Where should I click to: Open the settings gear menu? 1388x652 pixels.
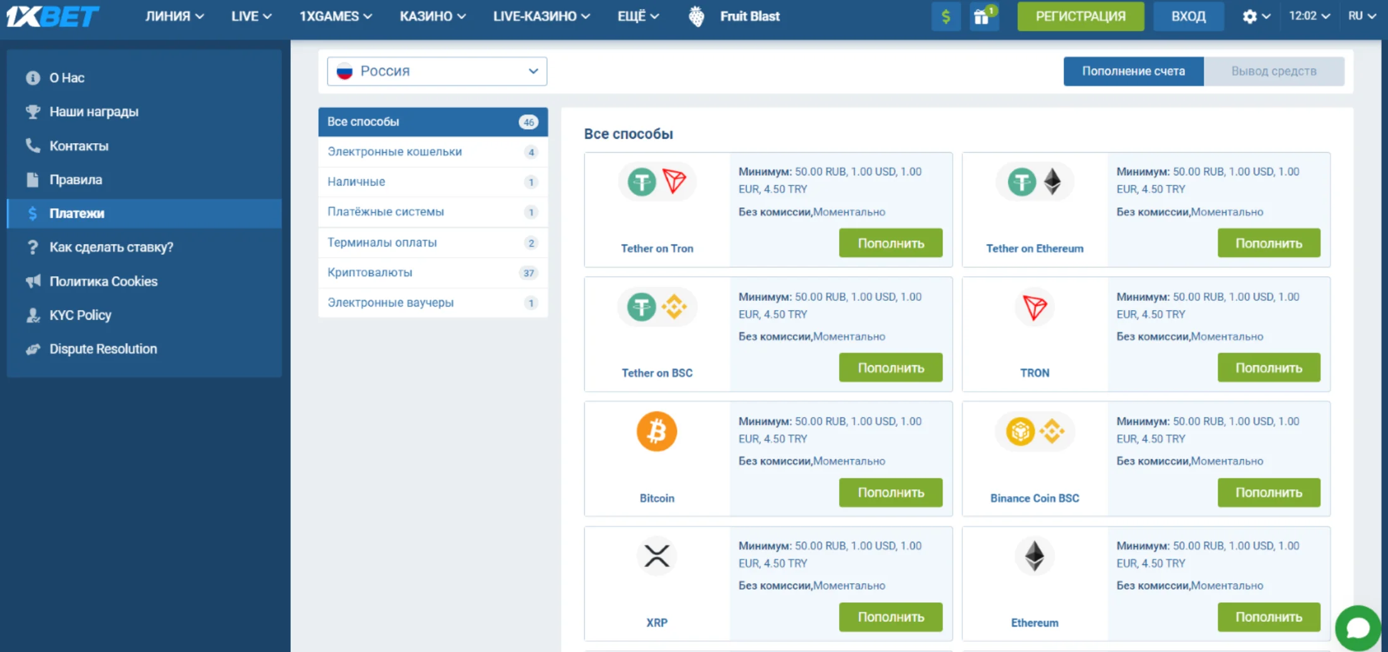1255,16
